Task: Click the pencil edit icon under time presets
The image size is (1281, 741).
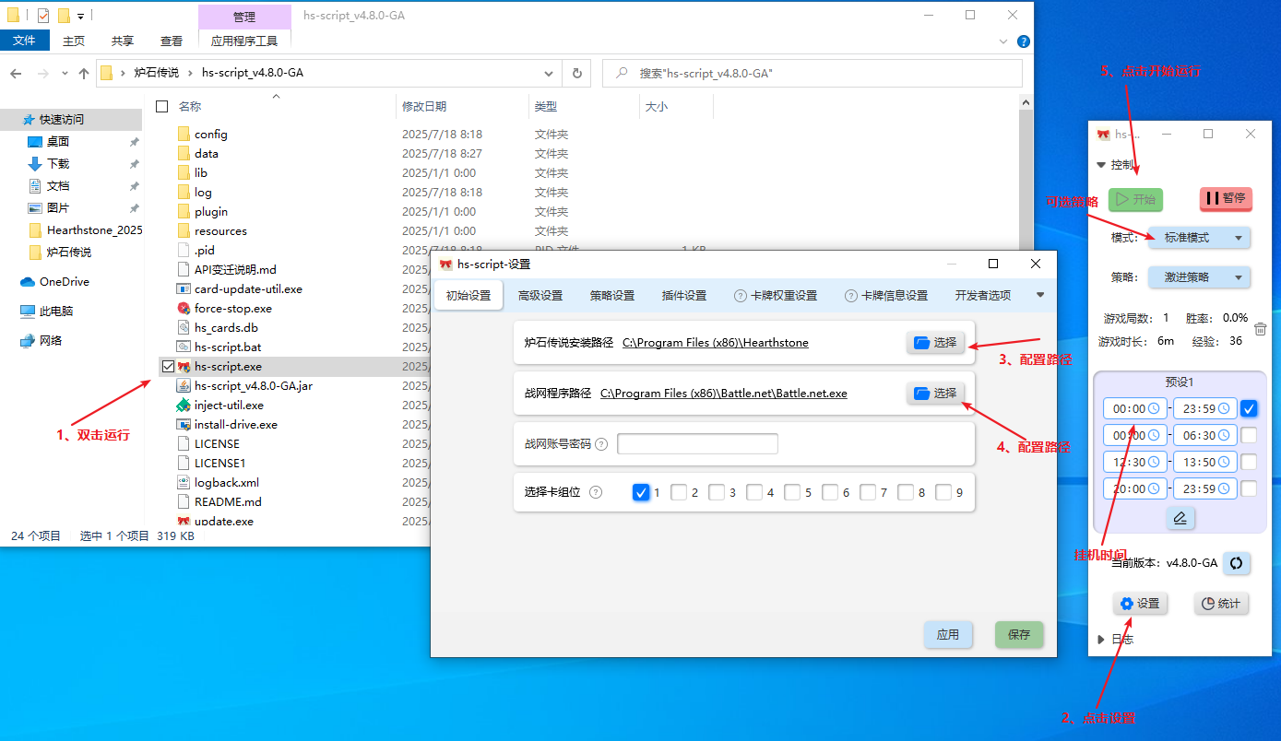Action: [x=1180, y=518]
